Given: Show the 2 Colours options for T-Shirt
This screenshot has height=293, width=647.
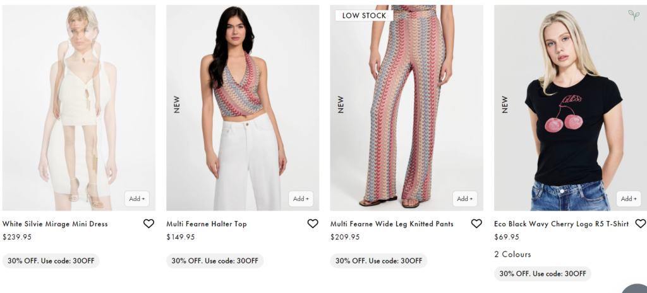Looking at the screenshot, I should (512, 255).
